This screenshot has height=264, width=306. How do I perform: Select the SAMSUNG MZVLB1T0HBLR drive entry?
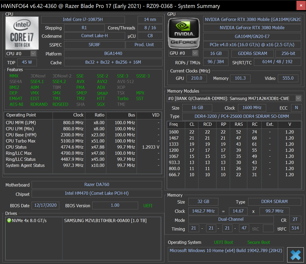(105, 220)
